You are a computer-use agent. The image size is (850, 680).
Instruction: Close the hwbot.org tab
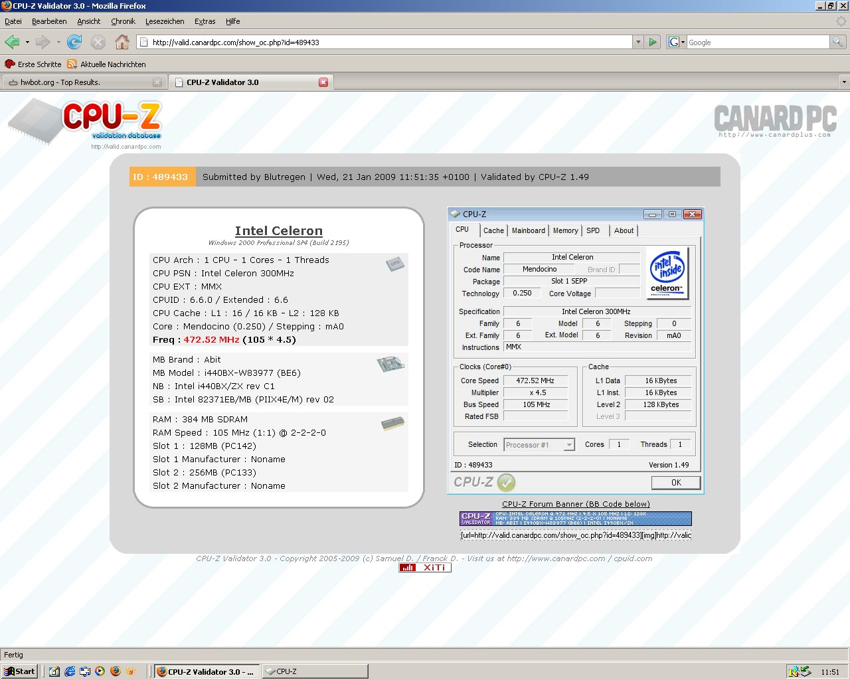click(x=157, y=82)
